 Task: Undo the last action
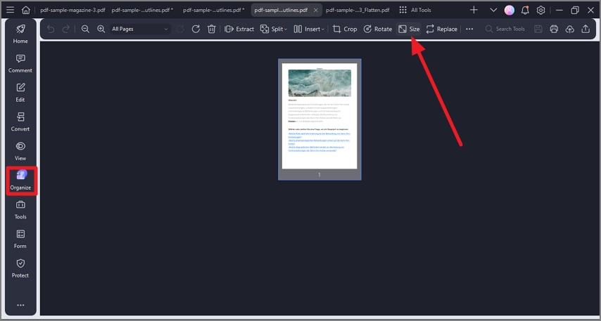click(51, 29)
